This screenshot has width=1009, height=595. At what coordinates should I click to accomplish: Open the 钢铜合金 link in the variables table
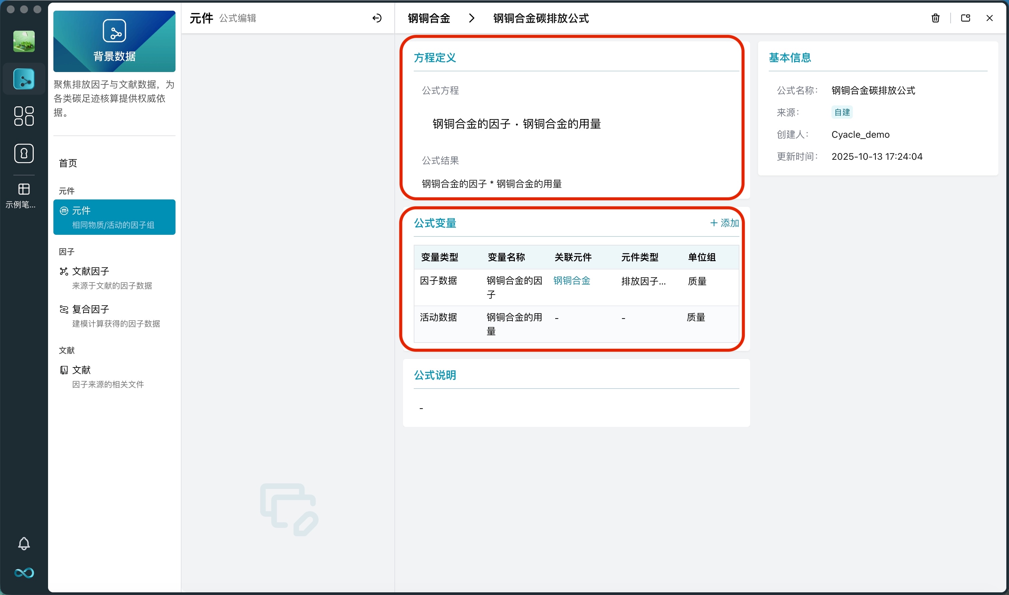[x=572, y=281]
